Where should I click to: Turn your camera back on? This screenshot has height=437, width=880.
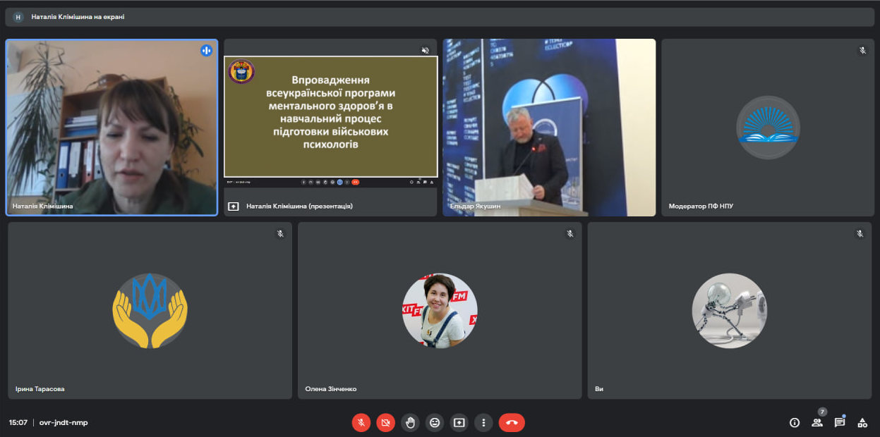[x=385, y=422]
